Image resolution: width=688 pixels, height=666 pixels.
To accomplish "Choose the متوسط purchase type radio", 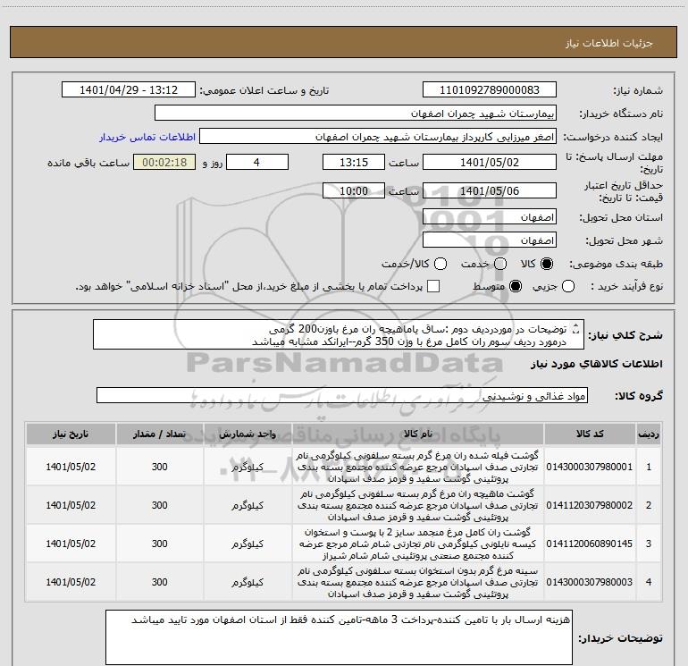I will [x=516, y=287].
